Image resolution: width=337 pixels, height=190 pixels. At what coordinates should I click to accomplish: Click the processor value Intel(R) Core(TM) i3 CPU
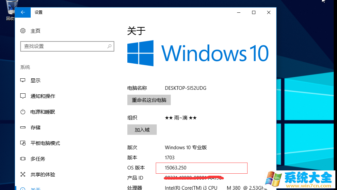(x=191, y=188)
